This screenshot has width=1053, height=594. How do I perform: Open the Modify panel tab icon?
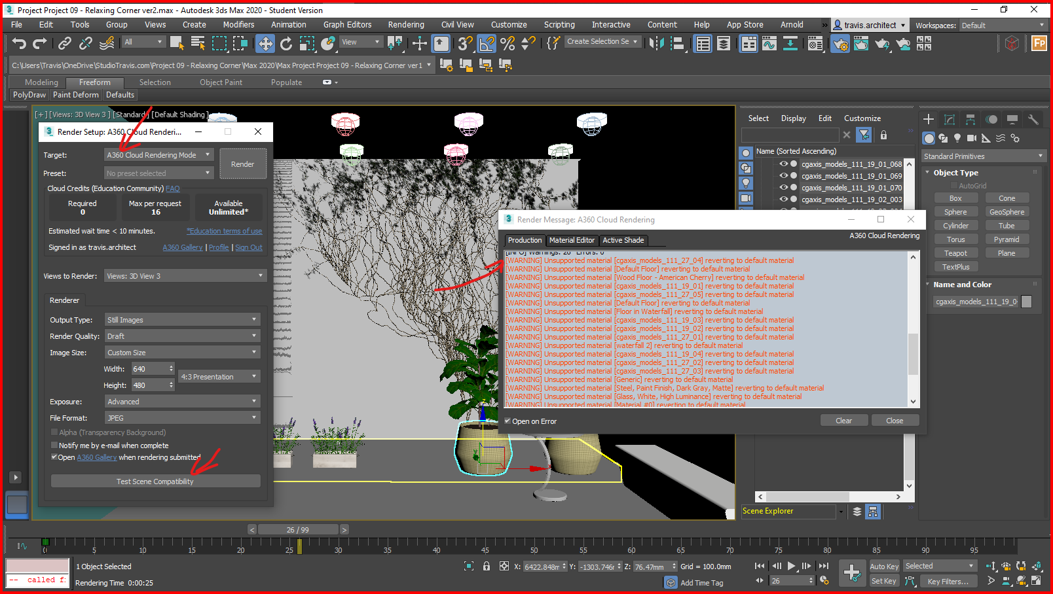tap(950, 119)
